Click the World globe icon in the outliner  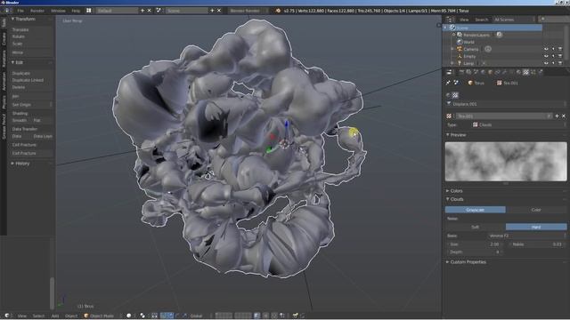(x=460, y=42)
